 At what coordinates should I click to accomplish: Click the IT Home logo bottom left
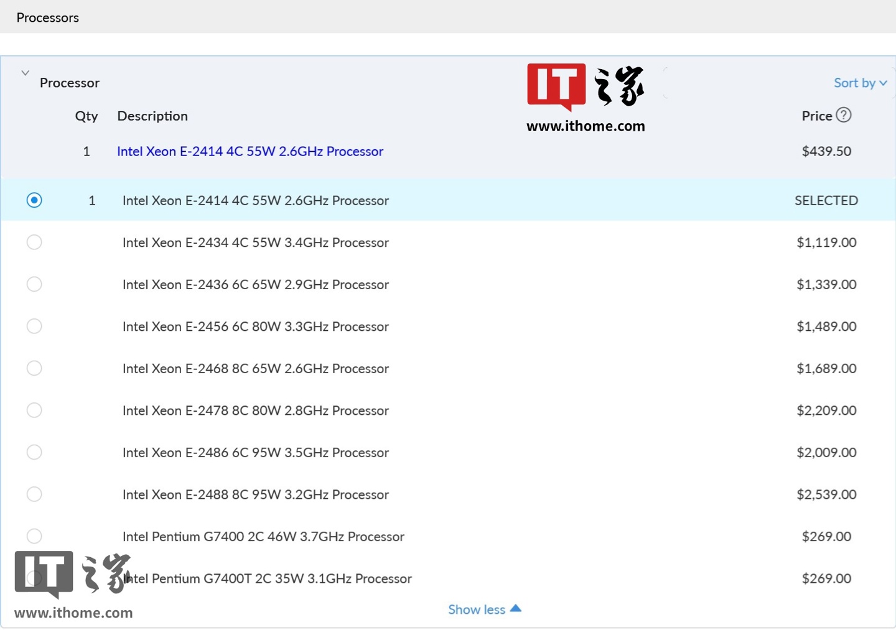click(x=73, y=585)
